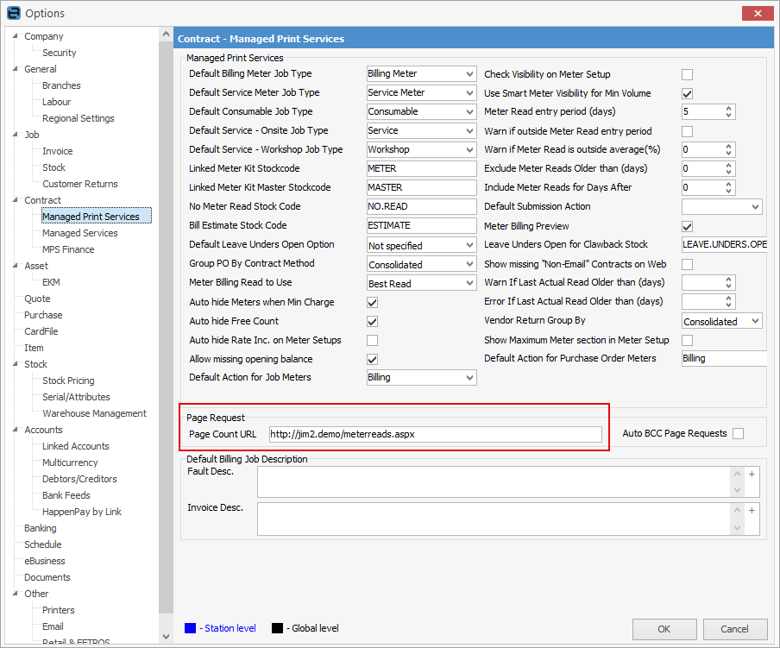Select Stock Pricing in the tree
This screenshot has height=648, width=780.
(68, 381)
